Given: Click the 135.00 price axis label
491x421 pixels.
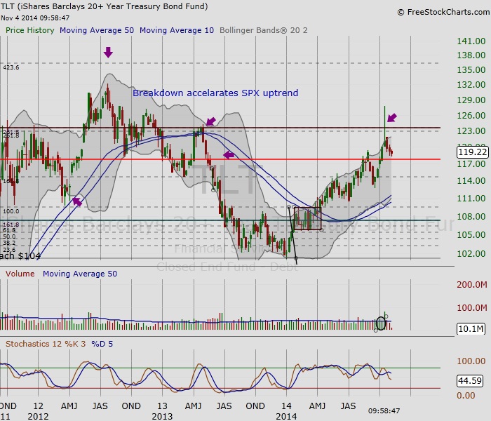Looking at the screenshot, I should (471, 70).
